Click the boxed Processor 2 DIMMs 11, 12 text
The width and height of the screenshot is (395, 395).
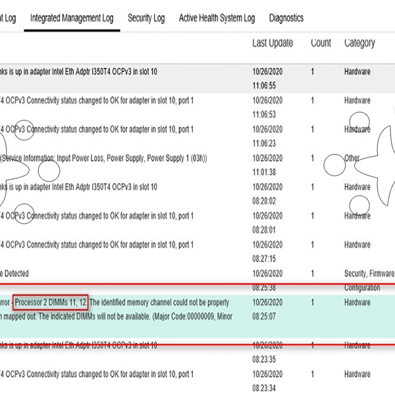pos(50,303)
